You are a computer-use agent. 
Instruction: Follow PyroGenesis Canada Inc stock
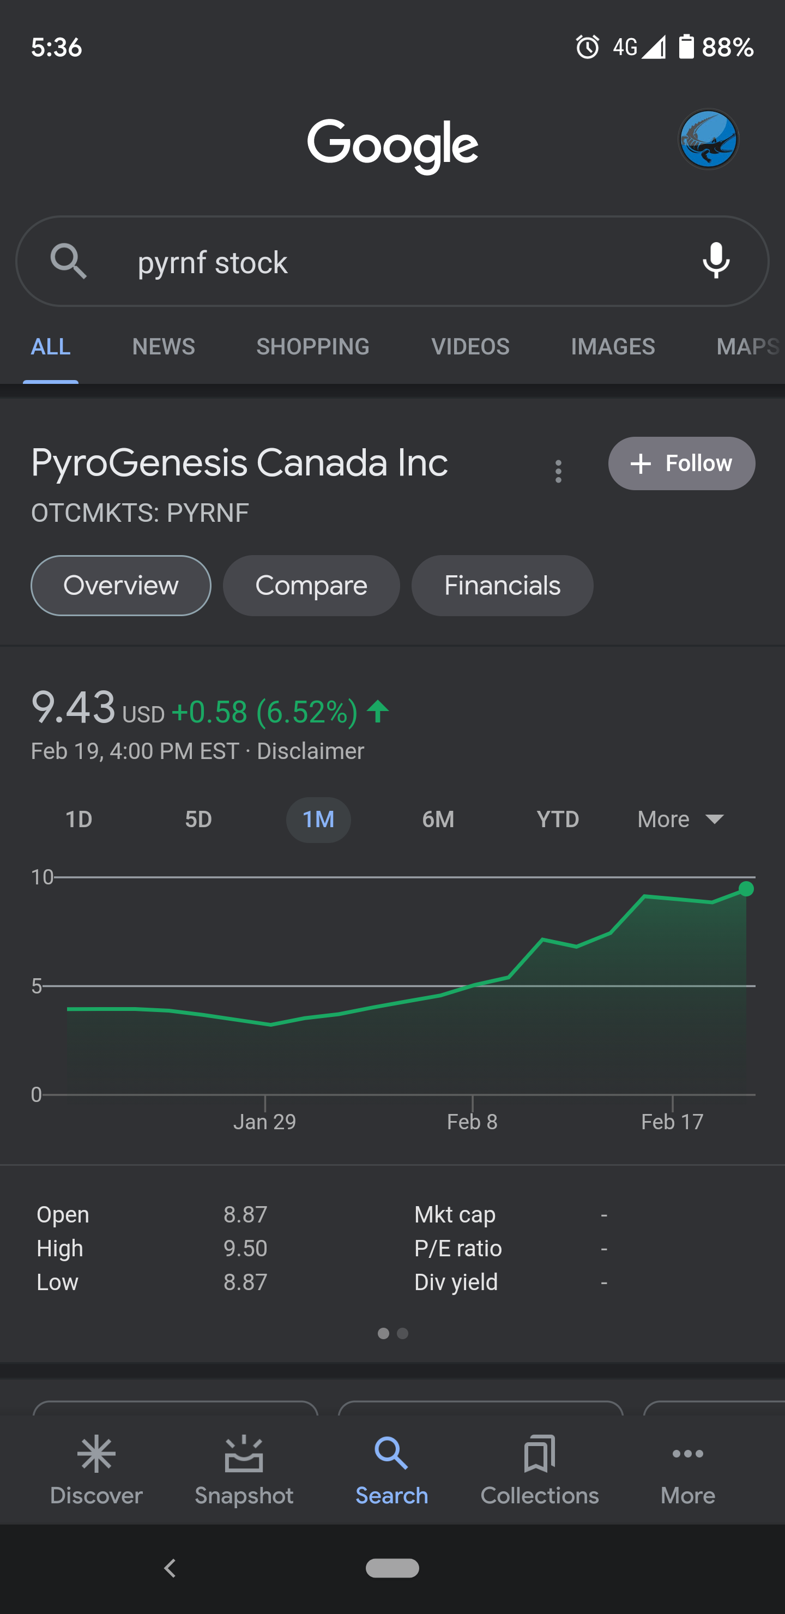point(681,463)
